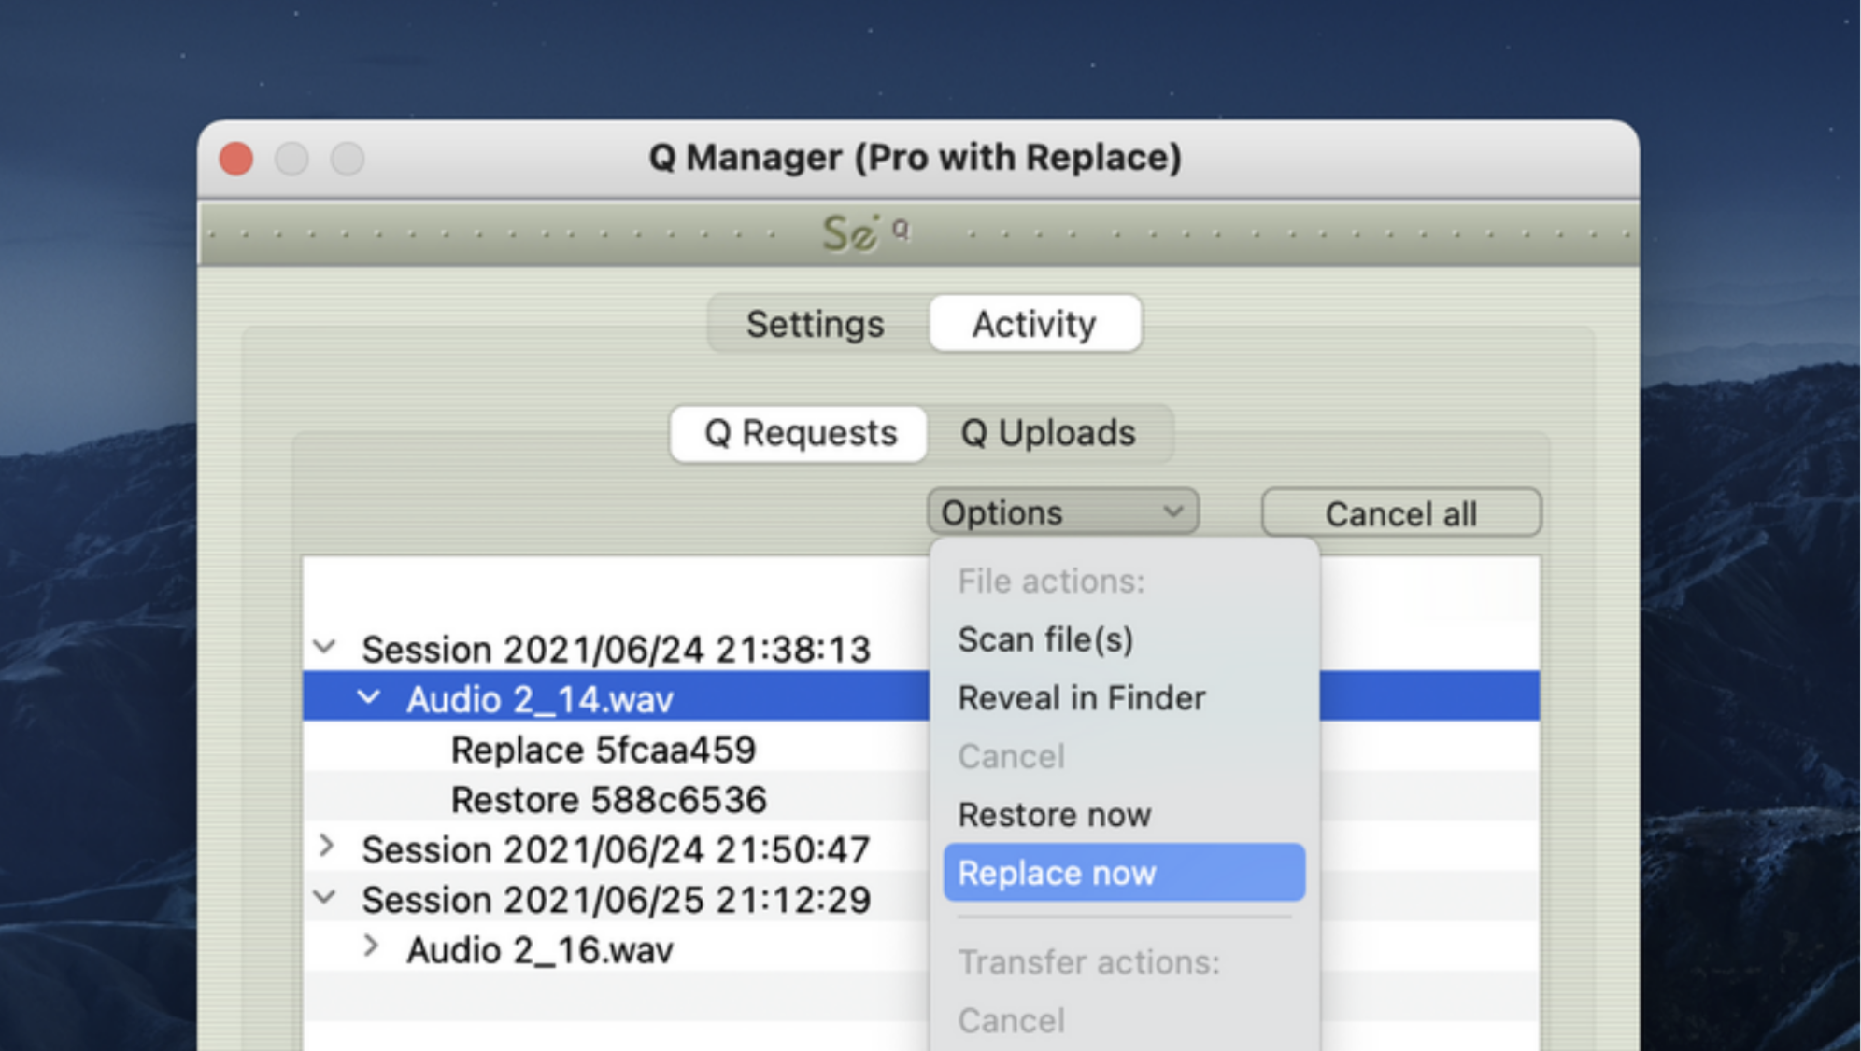Click the grey zoom window button
The height and width of the screenshot is (1051, 1861).
(x=348, y=159)
